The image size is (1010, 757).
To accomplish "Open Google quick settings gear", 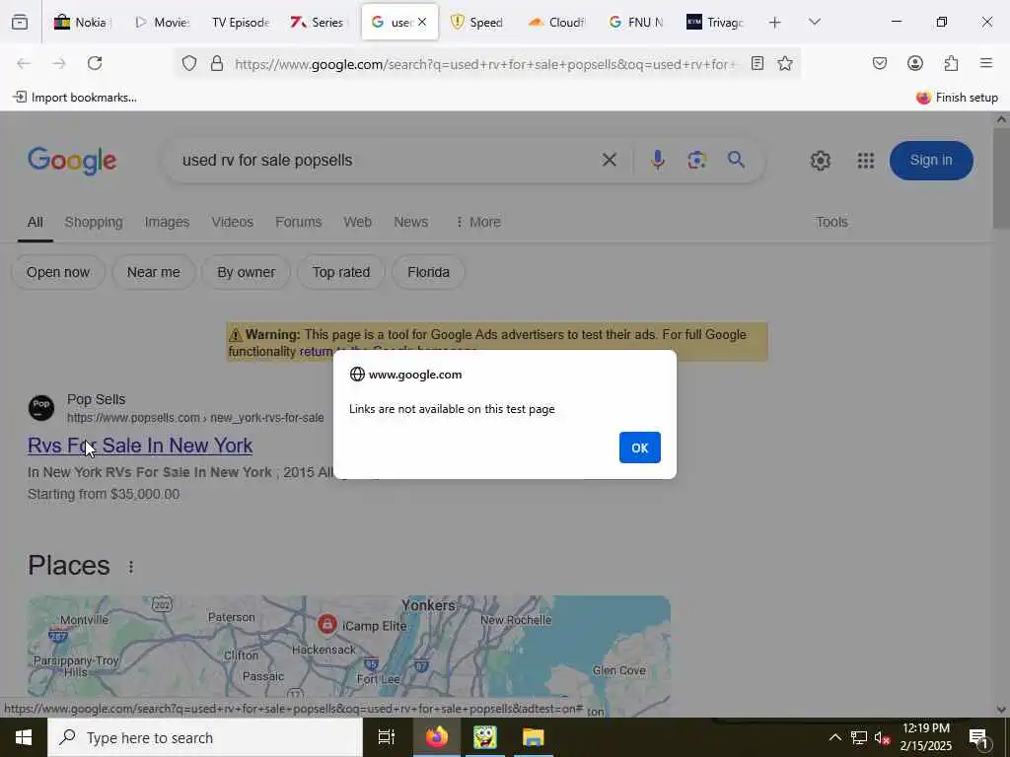I will coord(820,161).
